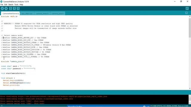Image resolution: width=191 pixels, height=107 pixels.
Task: Switch to the app_httpd.cpp tab
Action: click(x=27, y=13)
